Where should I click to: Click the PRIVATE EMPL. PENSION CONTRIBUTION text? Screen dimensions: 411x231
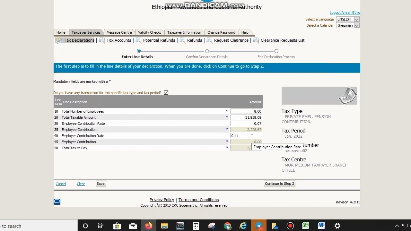pyautogui.click(x=306, y=119)
